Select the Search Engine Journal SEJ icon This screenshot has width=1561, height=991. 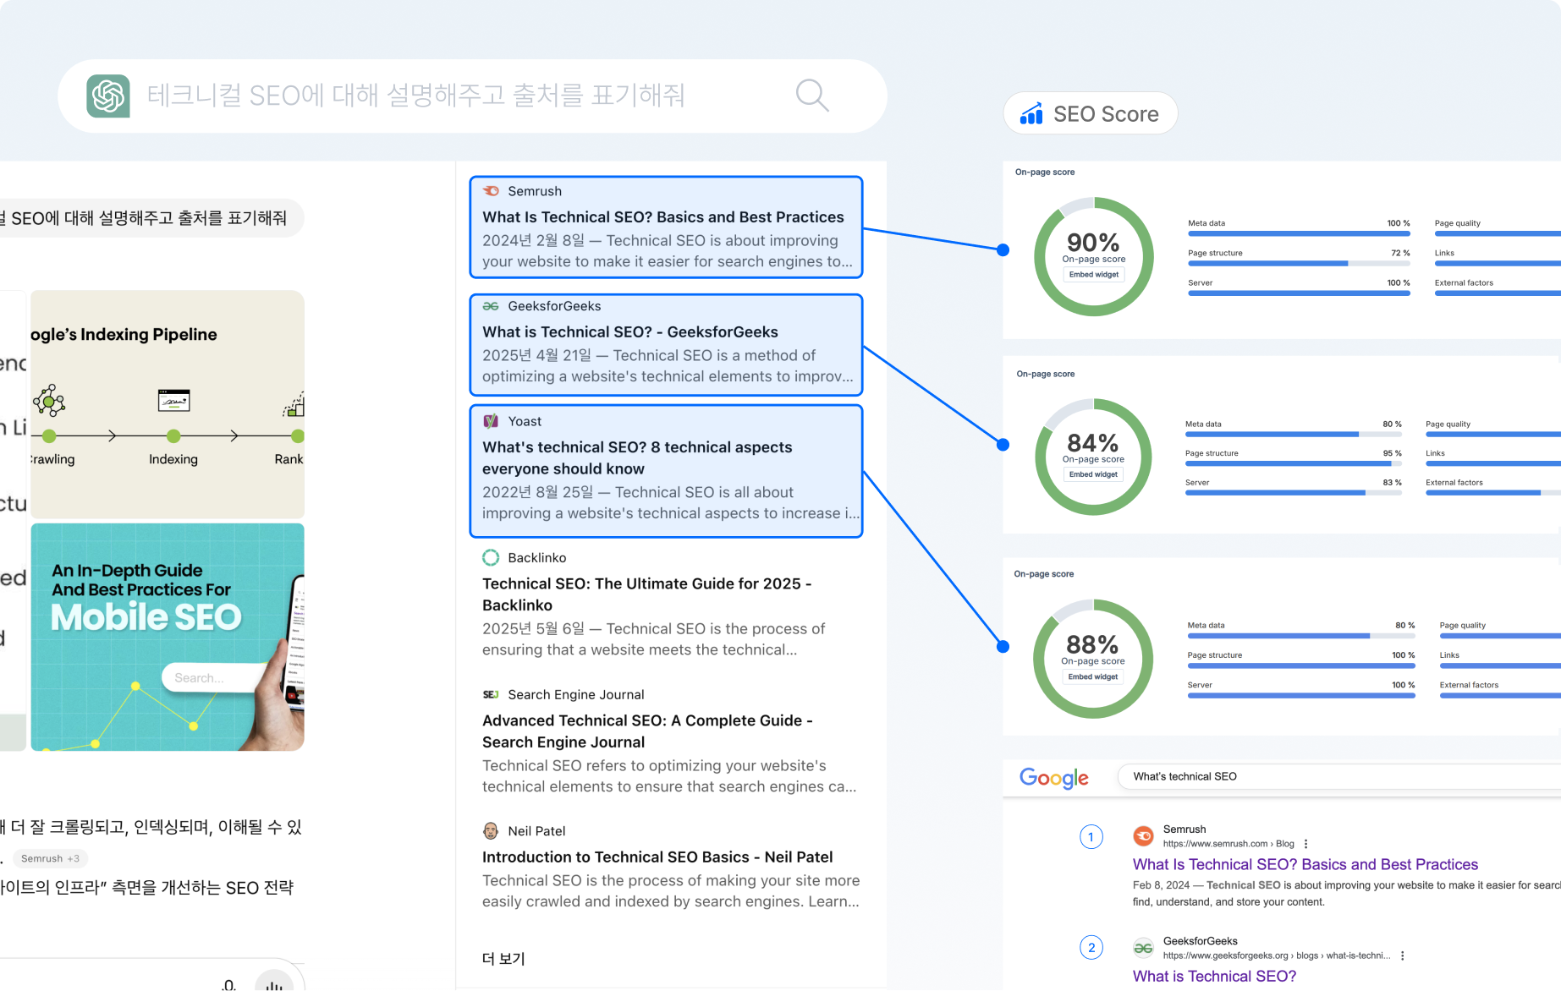point(491,694)
